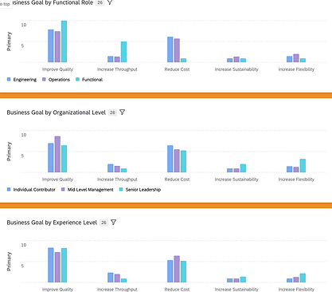Click Senior Leadership bar for Increase Sustainability
332x292 pixels.
243,168
